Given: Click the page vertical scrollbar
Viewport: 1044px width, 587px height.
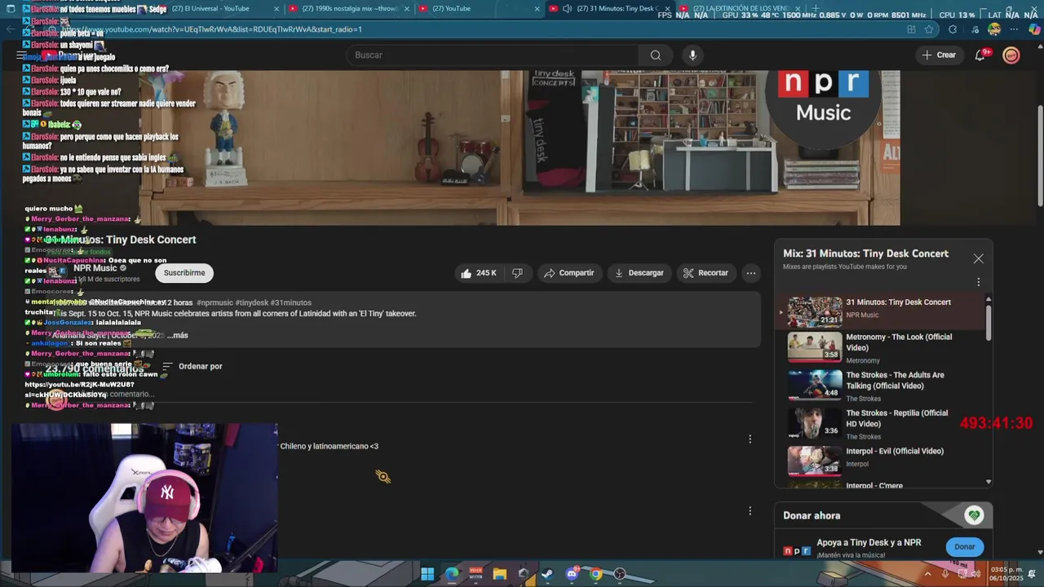Looking at the screenshot, I should (x=1040, y=155).
